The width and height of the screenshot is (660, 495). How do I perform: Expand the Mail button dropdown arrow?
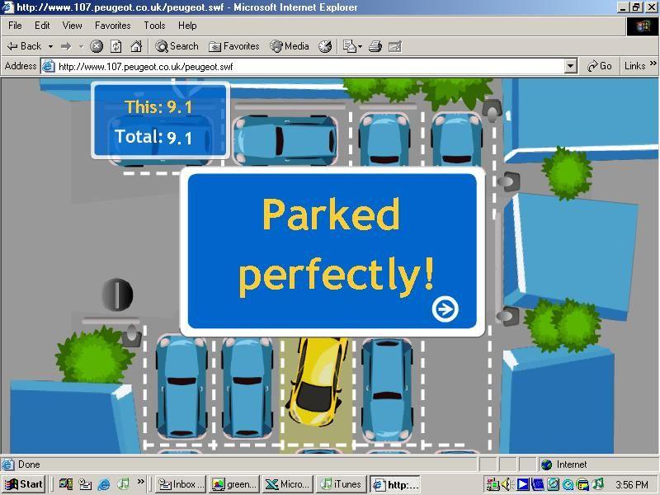[x=361, y=47]
